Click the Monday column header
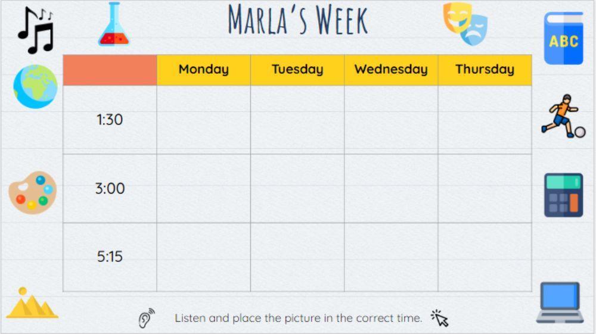This screenshot has width=596, height=334. 204,70
